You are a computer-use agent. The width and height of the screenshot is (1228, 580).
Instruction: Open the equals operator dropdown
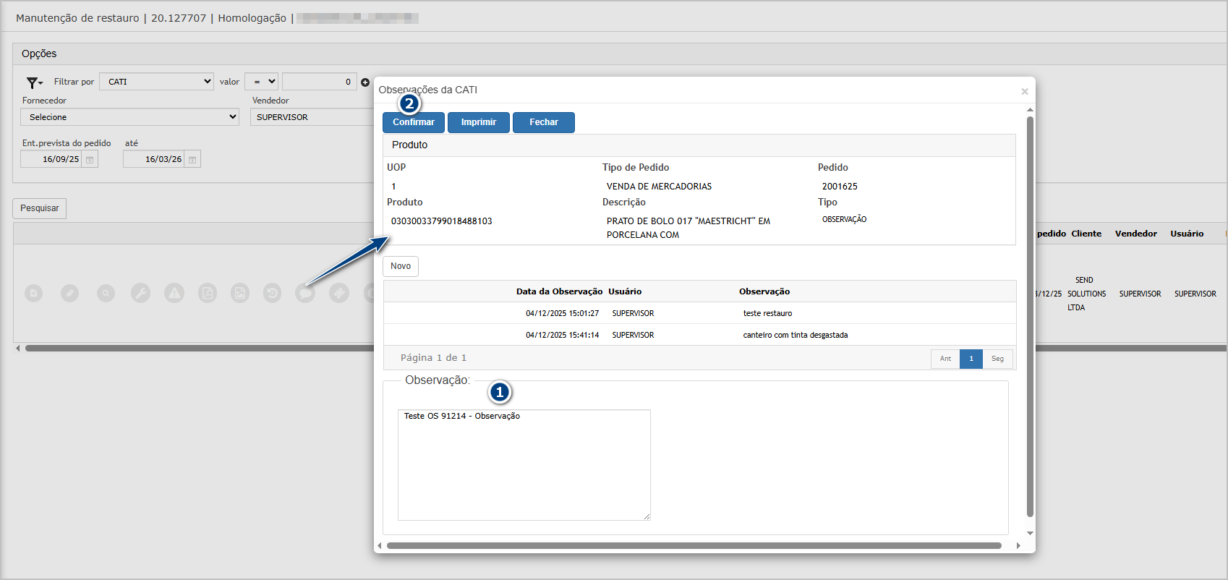pos(261,82)
